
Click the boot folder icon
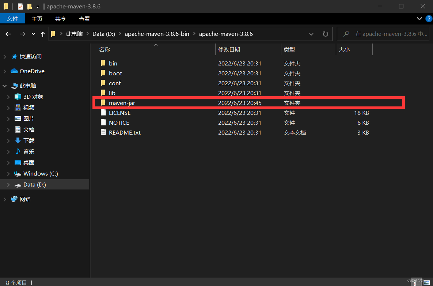coord(103,73)
